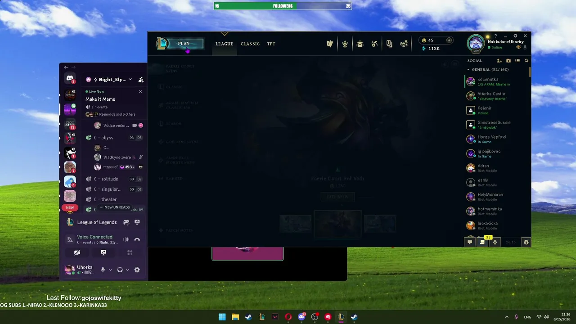Open the crafting hammer icon in League

tap(374, 44)
